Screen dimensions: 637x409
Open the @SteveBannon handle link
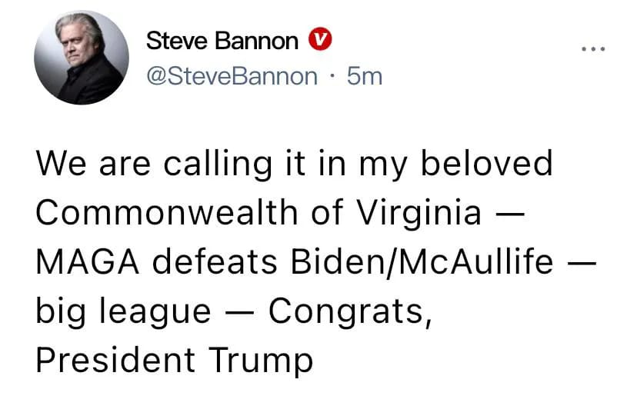pos(232,76)
